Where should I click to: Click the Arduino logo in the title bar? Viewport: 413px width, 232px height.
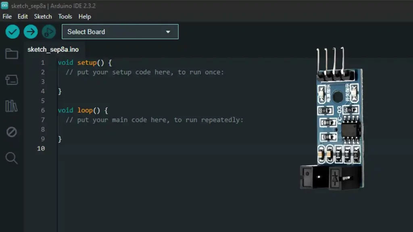[x=5, y=6]
